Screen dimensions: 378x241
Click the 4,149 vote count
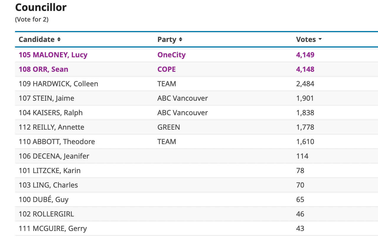[305, 55]
